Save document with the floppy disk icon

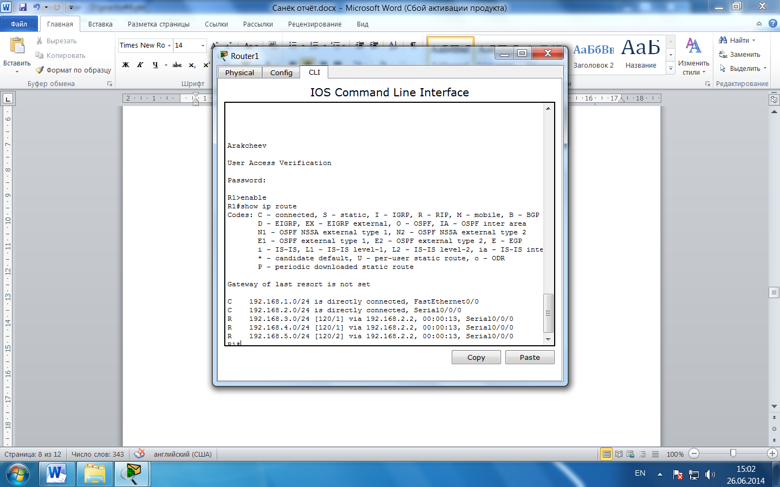click(x=23, y=8)
